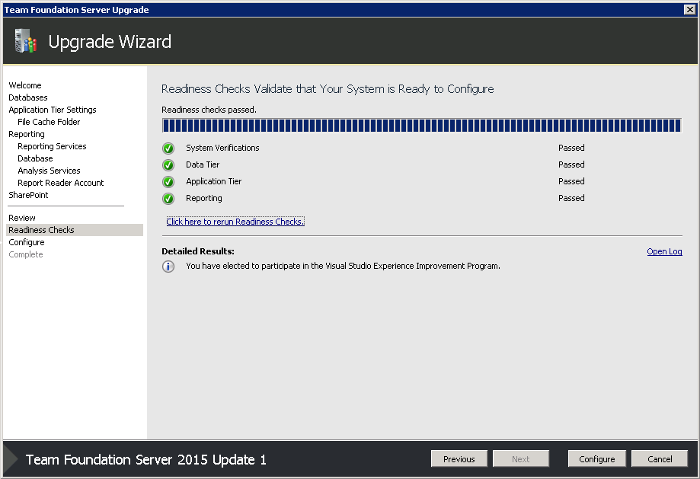Click the Upgrade Wizard server icon

tap(25, 41)
